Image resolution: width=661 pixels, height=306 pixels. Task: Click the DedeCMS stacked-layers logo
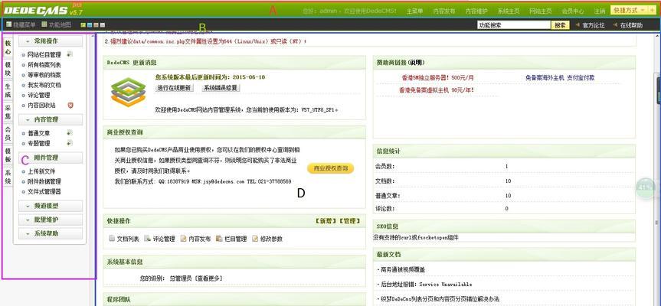(128, 93)
